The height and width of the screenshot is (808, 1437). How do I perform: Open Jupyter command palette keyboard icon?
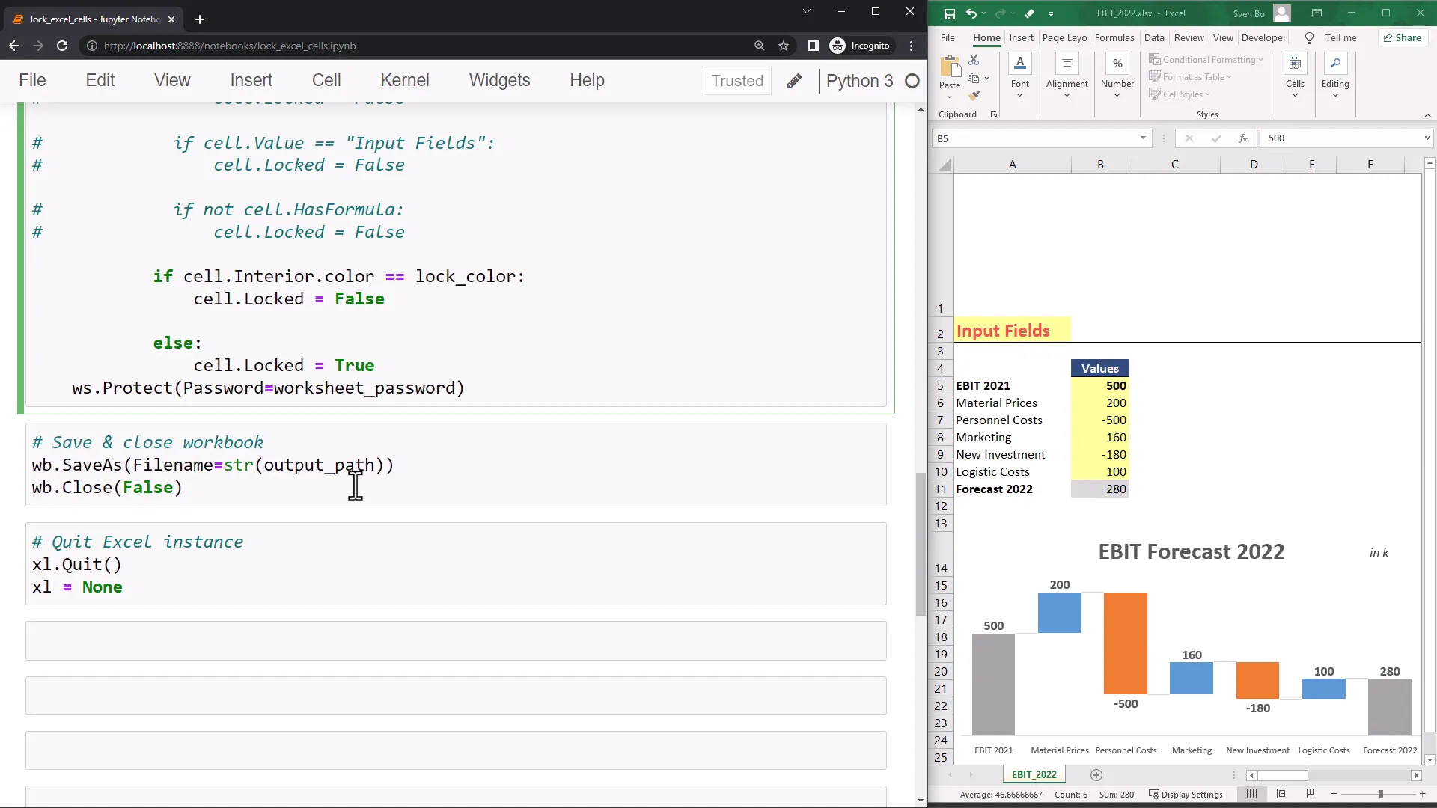click(x=794, y=81)
